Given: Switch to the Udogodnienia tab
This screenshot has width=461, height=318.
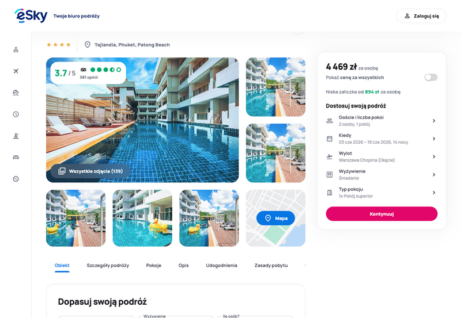Looking at the screenshot, I should tap(221, 266).
